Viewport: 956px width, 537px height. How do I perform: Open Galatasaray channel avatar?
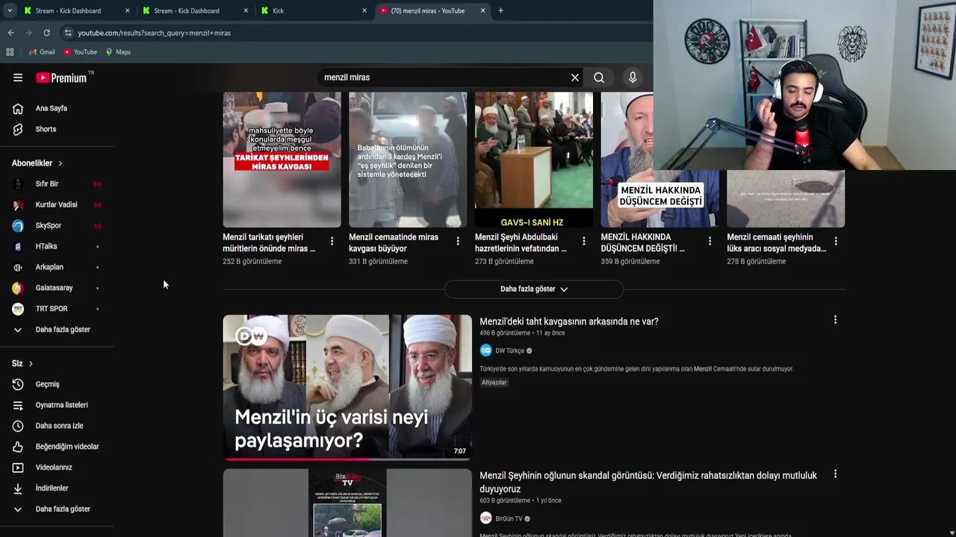click(x=18, y=288)
